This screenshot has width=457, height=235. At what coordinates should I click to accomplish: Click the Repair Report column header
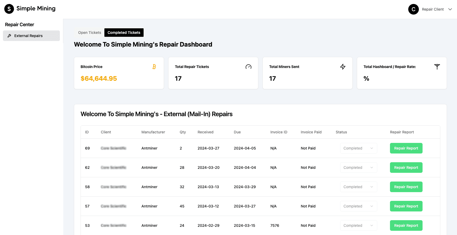[402, 132]
